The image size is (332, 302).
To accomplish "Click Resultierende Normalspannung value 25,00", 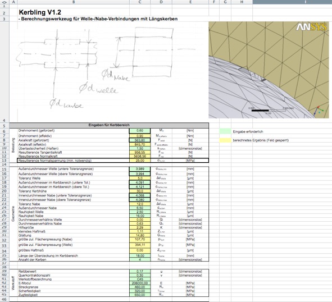I will 140,161.
